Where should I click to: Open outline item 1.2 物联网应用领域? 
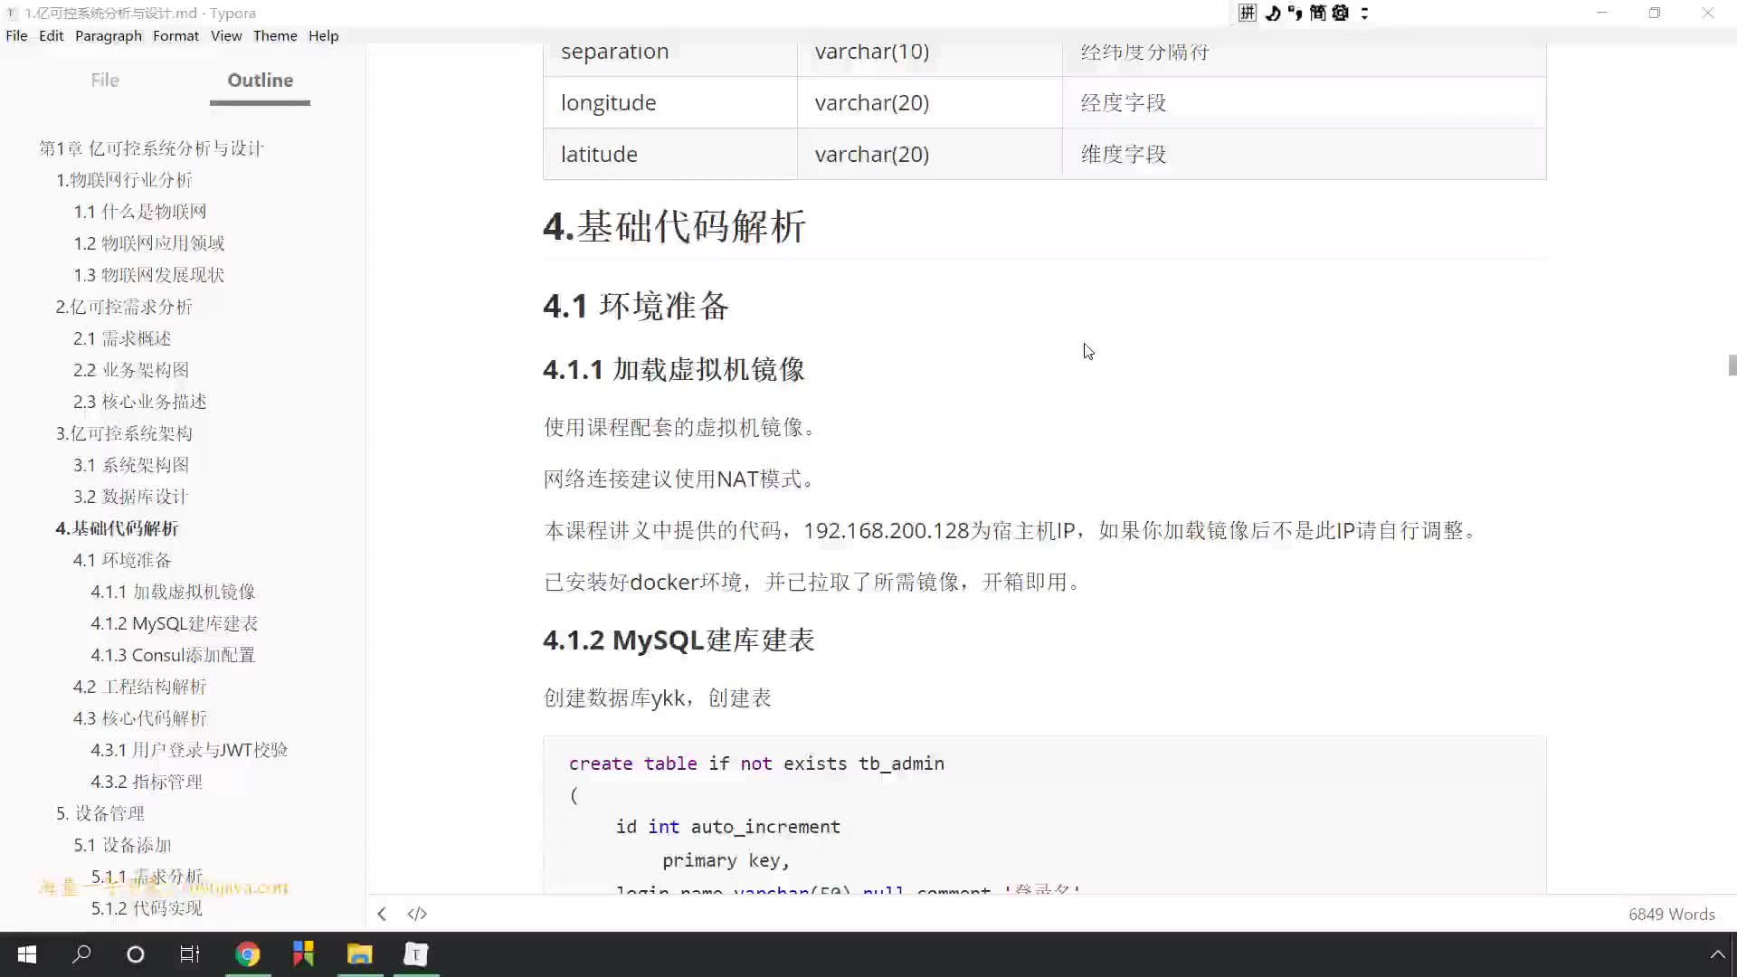[x=149, y=243]
